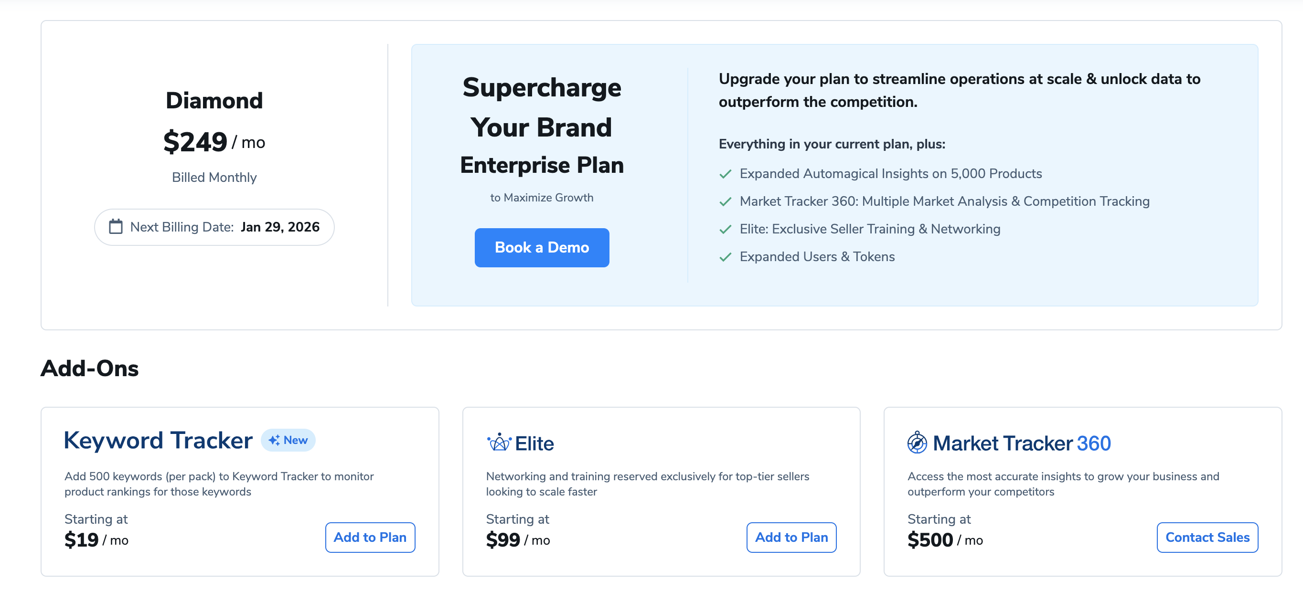Click the checkmark beside Market Tracker 360 feature
The height and width of the screenshot is (591, 1303).
[726, 202]
